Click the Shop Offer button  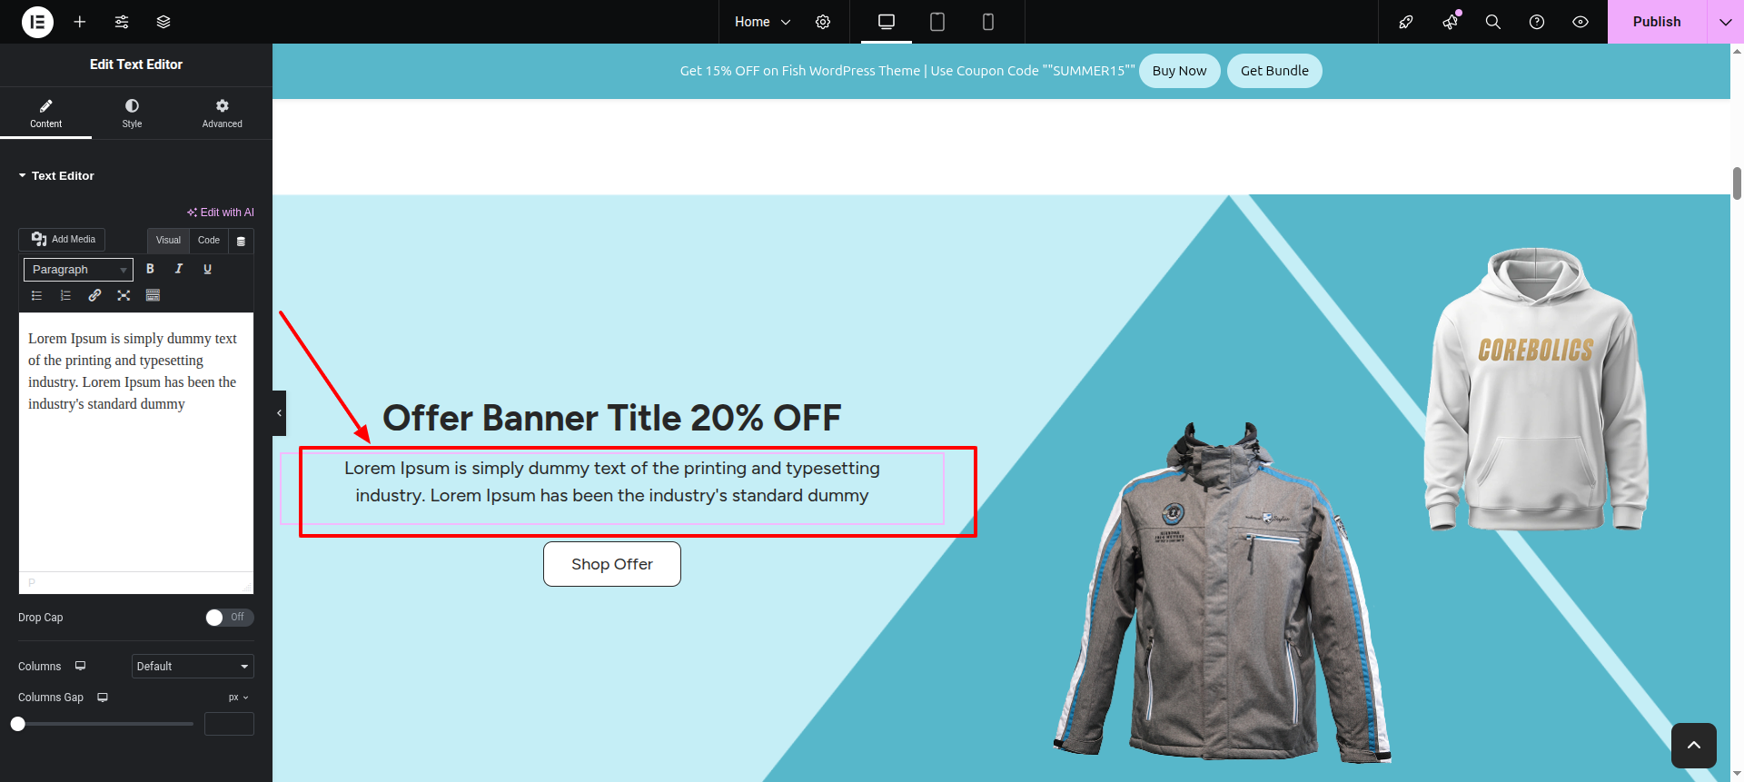tap(611, 564)
